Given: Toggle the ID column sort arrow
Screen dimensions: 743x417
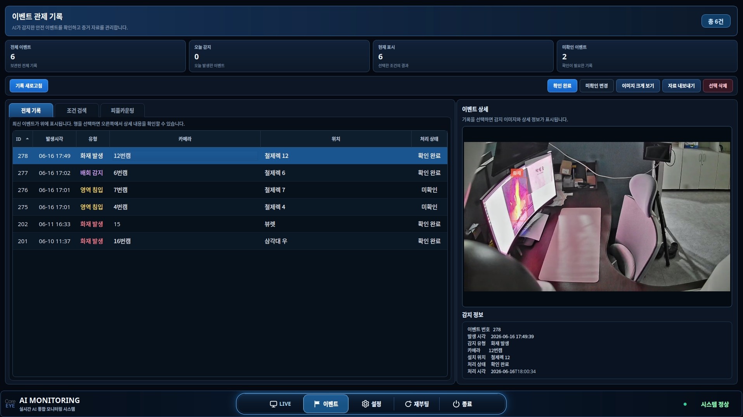Looking at the screenshot, I should pyautogui.click(x=27, y=139).
